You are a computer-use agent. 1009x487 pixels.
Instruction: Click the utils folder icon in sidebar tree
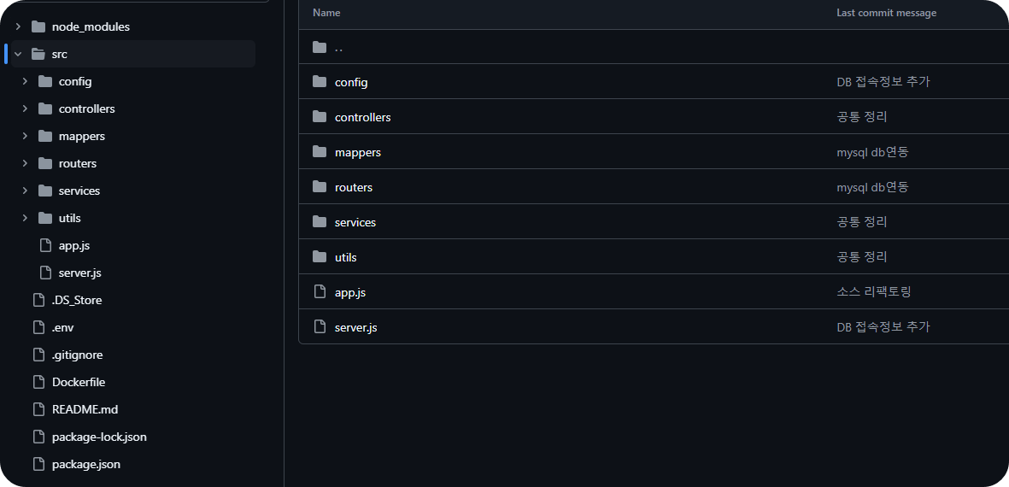(x=45, y=218)
